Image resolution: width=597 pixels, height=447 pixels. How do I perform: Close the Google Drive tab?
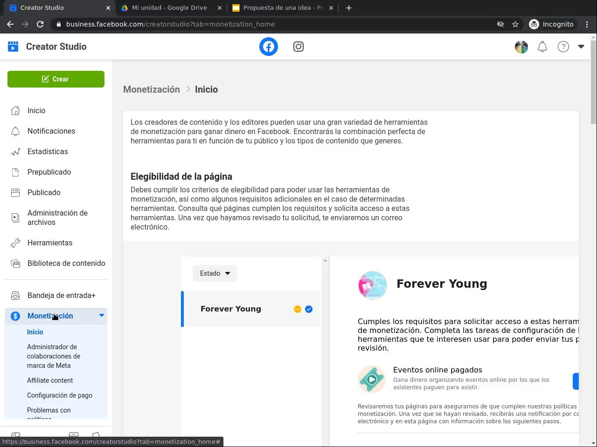coord(220,8)
